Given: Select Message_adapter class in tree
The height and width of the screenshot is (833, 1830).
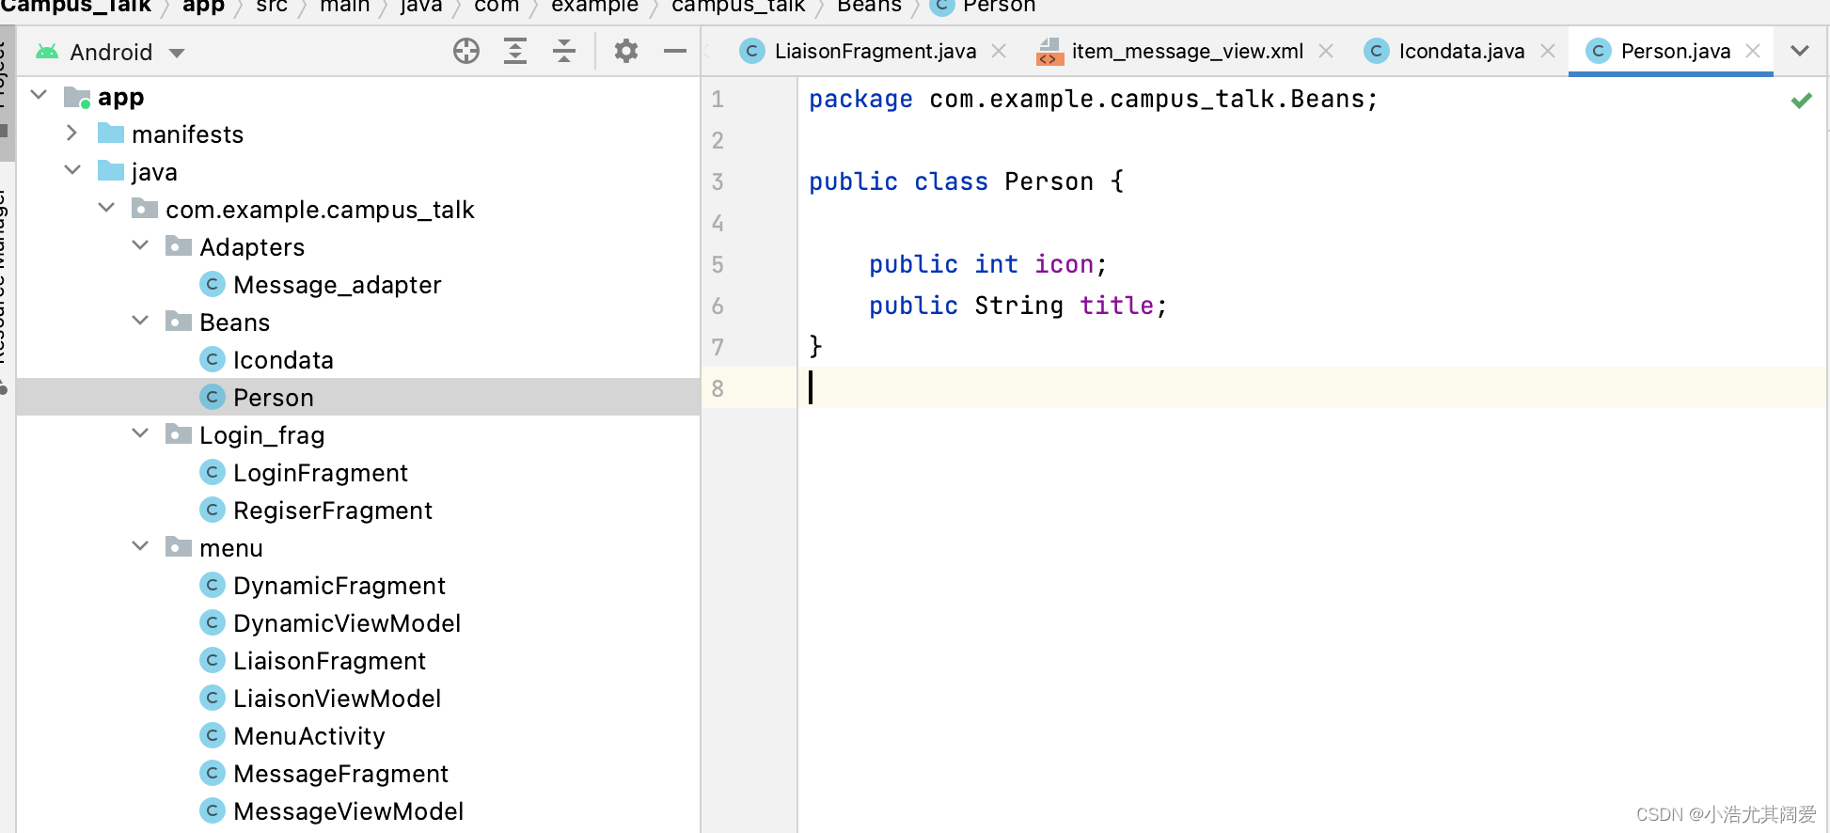Looking at the screenshot, I should (338, 285).
